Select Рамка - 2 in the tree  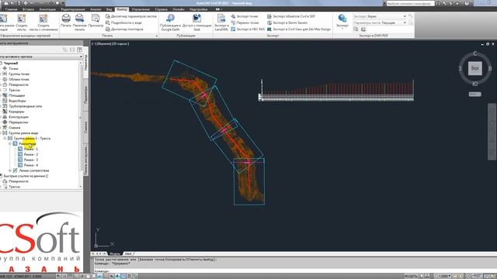pyautogui.click(x=31, y=154)
